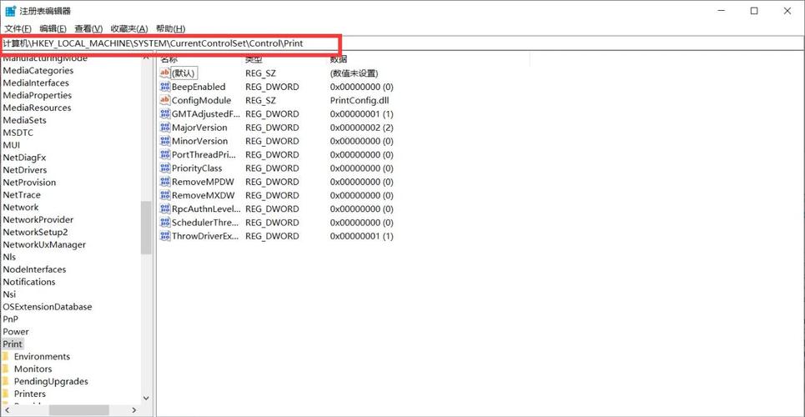Click MajorVersion data 0x00000002 (2)

pos(362,128)
